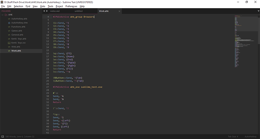Click the Work.ahk code file icon
The width and height of the screenshot is (260, 139).
coord(9,51)
